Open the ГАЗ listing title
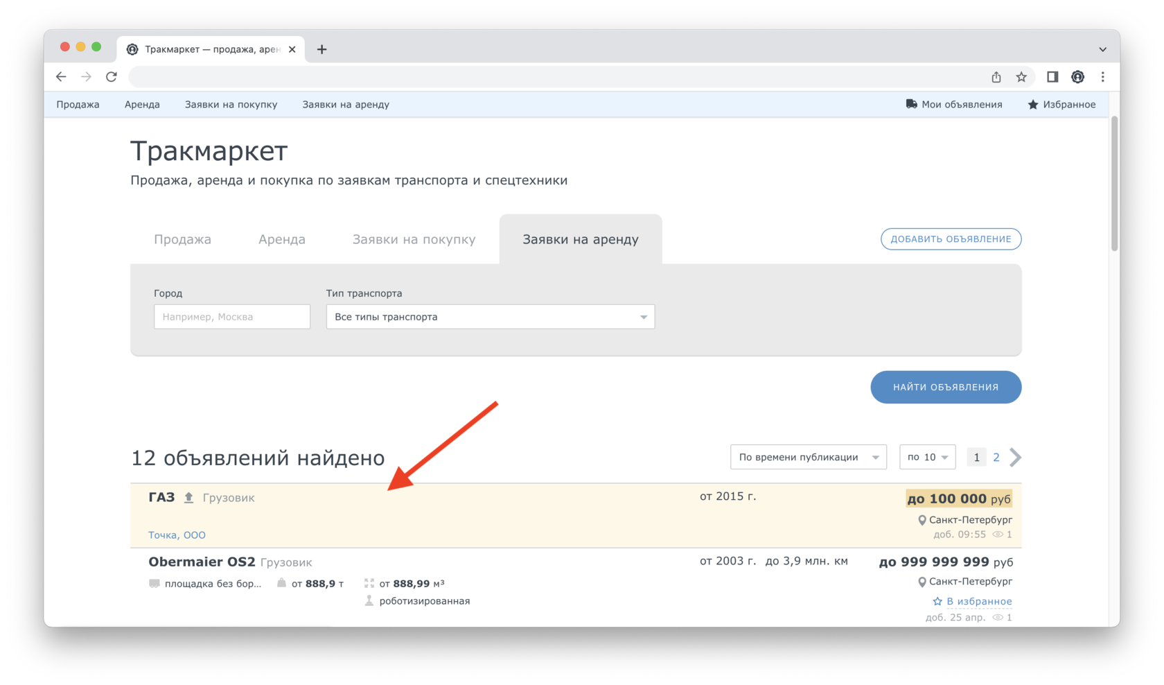 tap(161, 497)
